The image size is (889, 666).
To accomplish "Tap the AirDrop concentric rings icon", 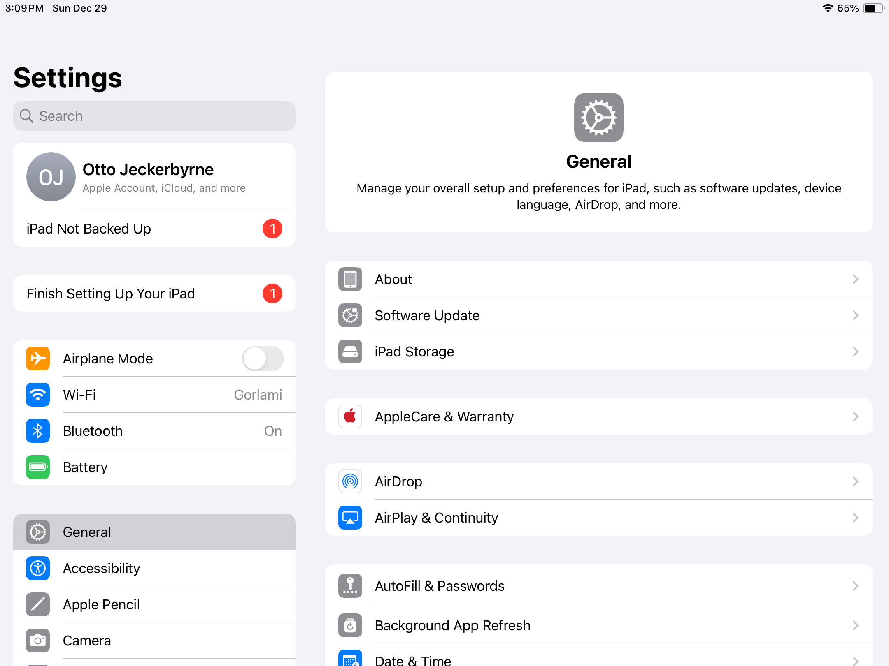I will point(350,481).
